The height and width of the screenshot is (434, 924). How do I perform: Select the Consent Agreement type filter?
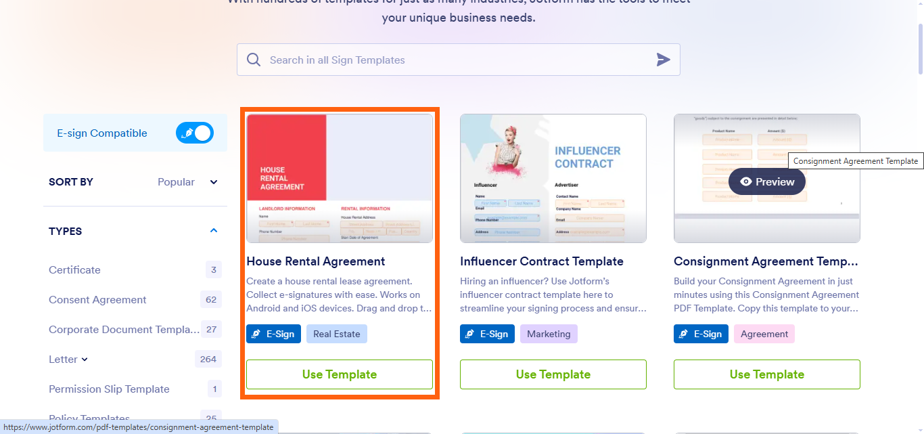97,299
